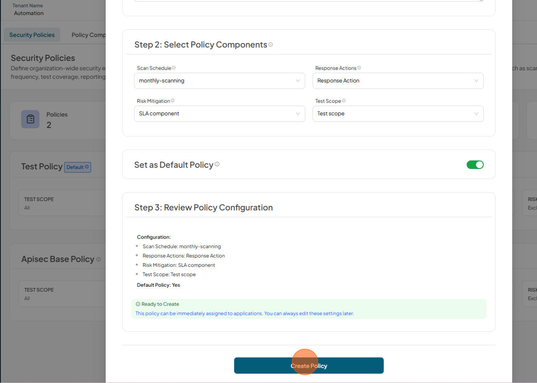Click 'Scan Schedule: monthly-scanning' review line
Screen dimensions: 537x383
pyautogui.click(x=182, y=247)
